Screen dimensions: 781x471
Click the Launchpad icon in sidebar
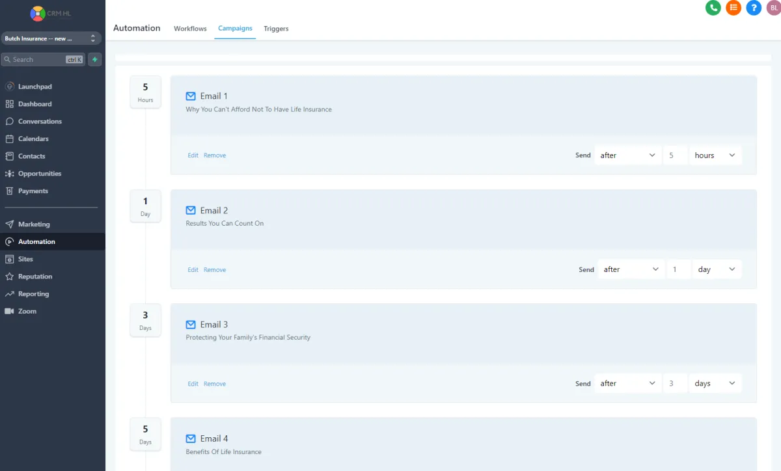(x=9, y=87)
